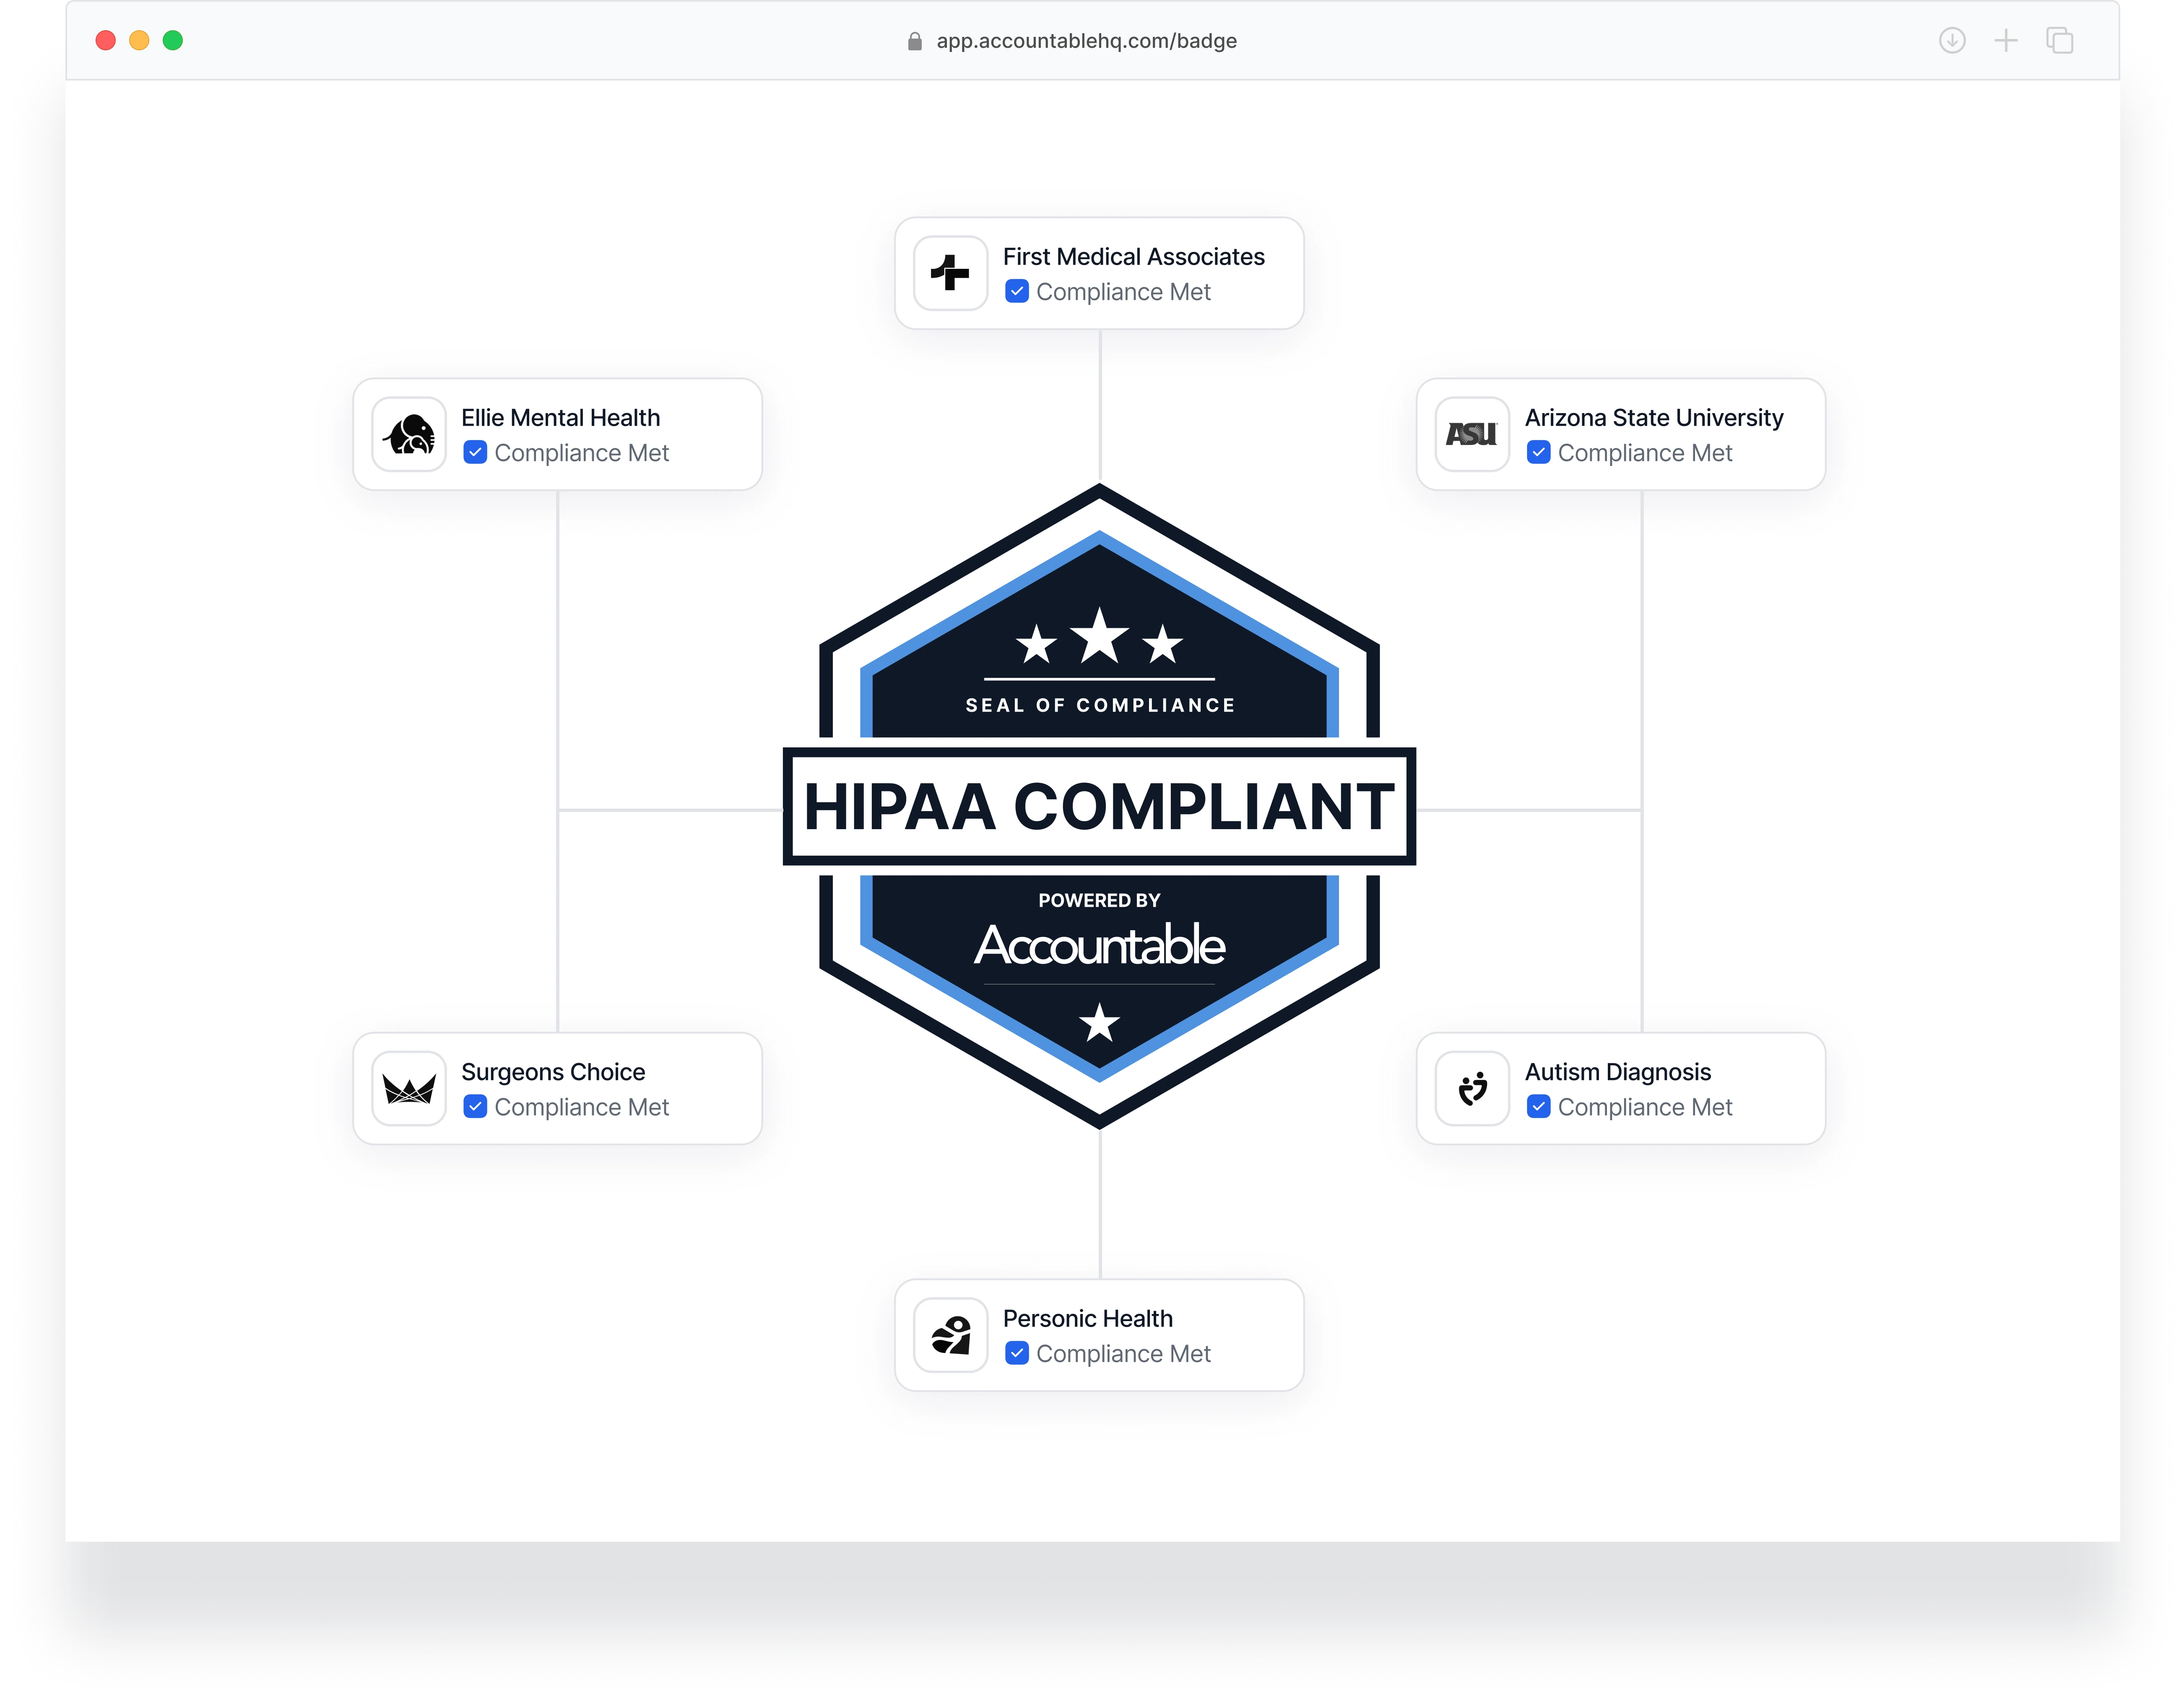The image size is (2184, 1699).
Task: Toggle Surgeons Choice compliance checkbox
Action: (x=475, y=1106)
